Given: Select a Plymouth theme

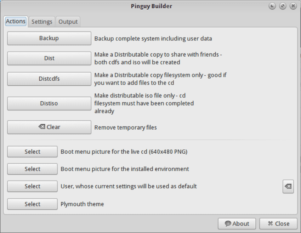Looking at the screenshot, I should [x=33, y=204].
